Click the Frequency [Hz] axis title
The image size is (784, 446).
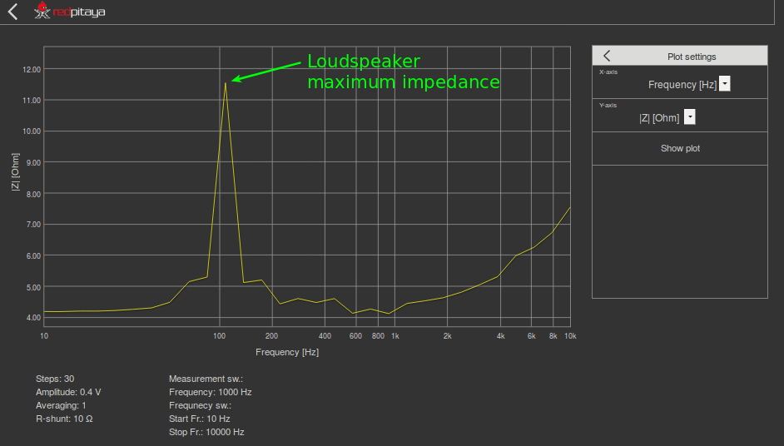click(x=287, y=353)
